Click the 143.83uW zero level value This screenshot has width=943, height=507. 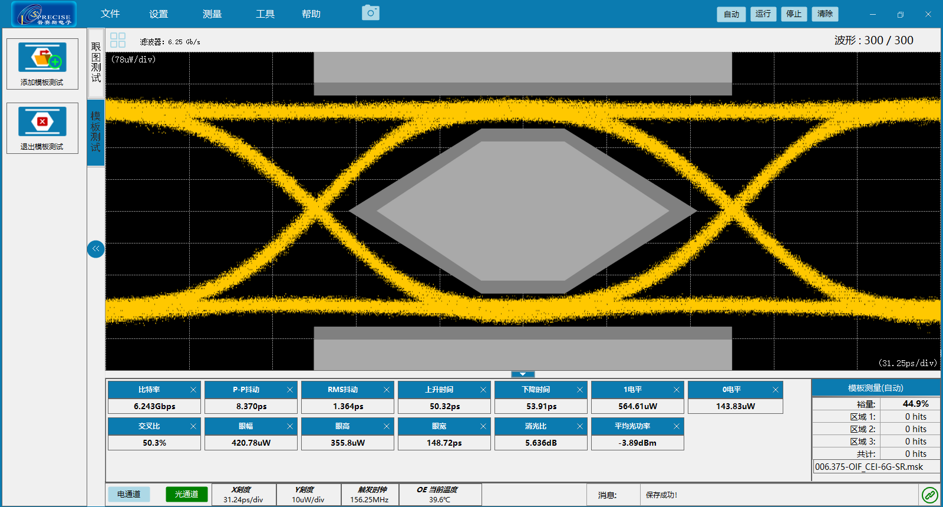click(736, 406)
